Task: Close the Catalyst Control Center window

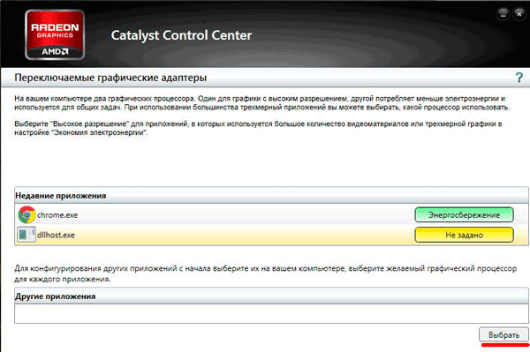Action: 519,14
